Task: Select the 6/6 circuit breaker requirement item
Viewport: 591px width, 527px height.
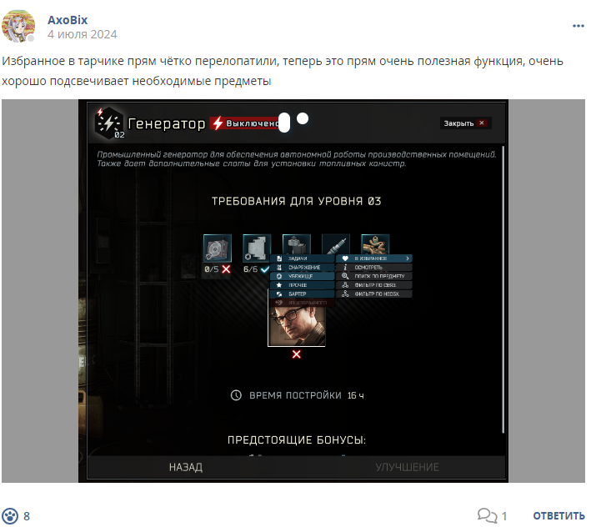Action: click(257, 248)
